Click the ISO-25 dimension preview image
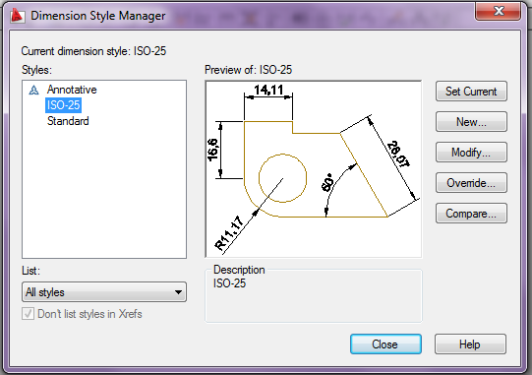This screenshot has width=532, height=375. point(314,169)
